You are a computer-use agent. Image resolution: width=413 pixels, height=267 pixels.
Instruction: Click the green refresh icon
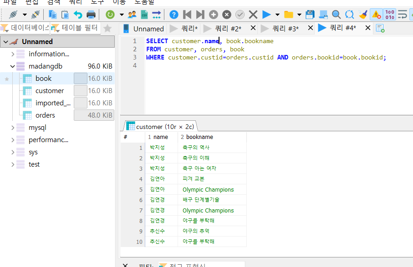(110, 15)
